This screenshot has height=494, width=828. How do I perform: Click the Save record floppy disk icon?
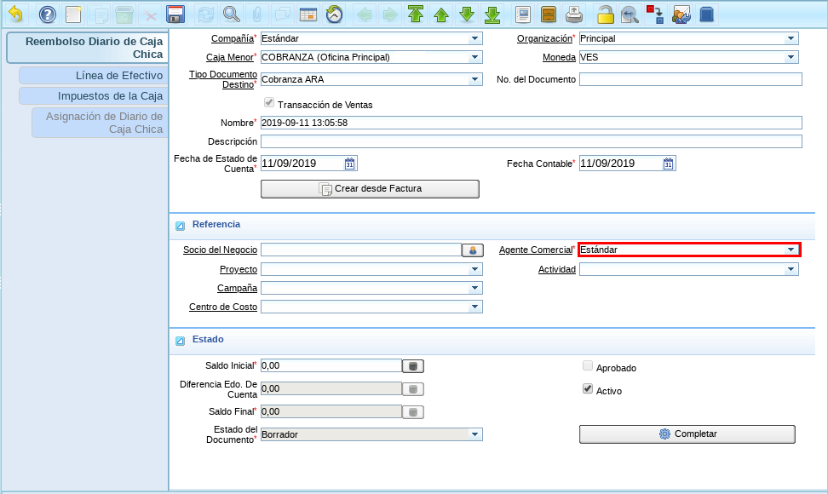(176, 14)
